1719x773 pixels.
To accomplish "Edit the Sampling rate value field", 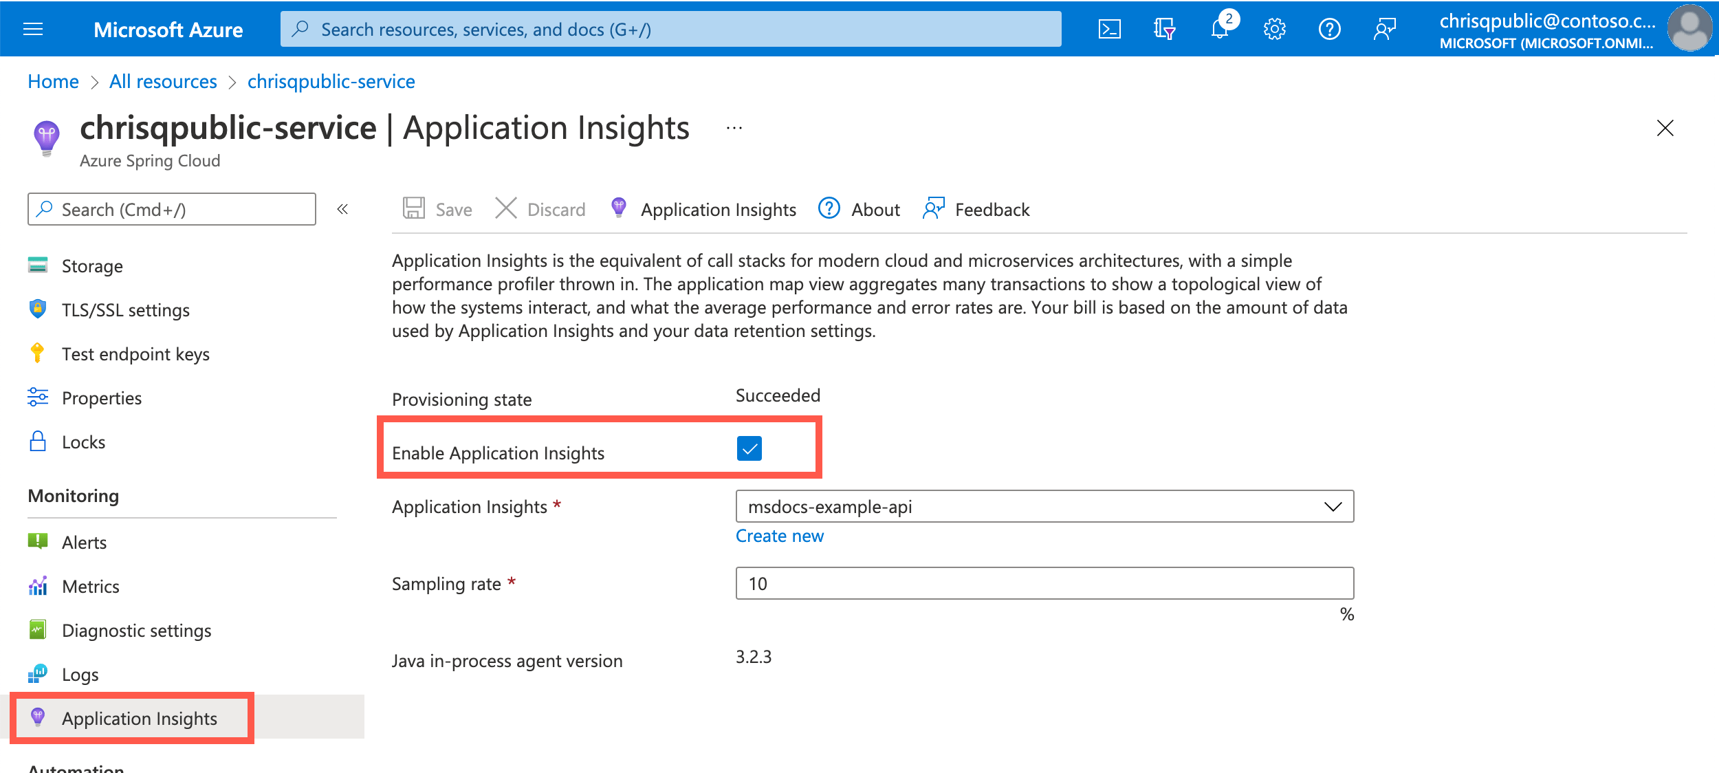I will (1044, 583).
